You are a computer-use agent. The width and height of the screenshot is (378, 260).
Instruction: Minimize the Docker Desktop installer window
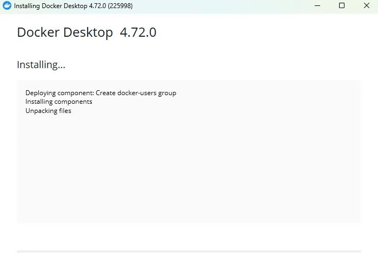coord(317,5)
